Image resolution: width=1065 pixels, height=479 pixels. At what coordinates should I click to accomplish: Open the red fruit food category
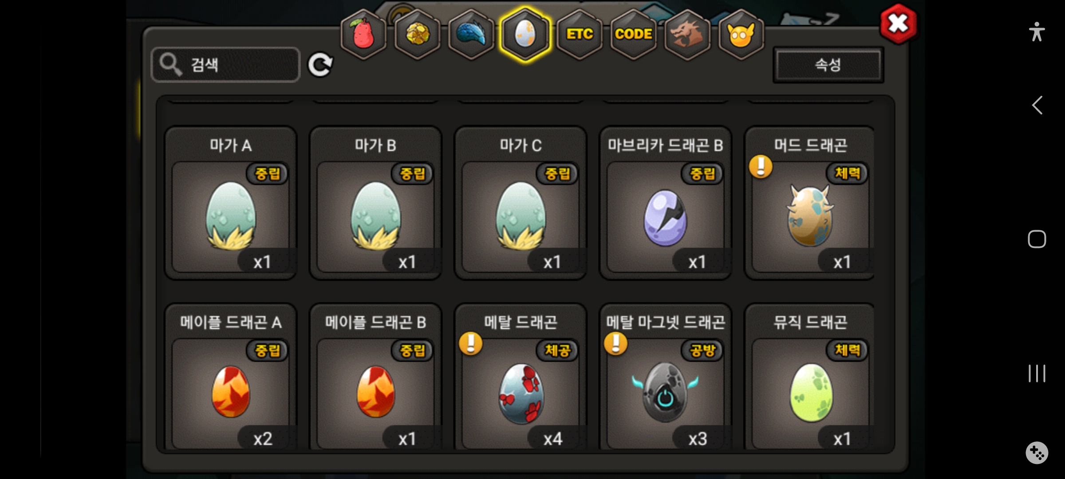coord(363,34)
